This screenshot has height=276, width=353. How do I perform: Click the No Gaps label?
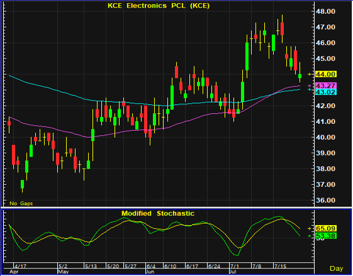click(21, 204)
